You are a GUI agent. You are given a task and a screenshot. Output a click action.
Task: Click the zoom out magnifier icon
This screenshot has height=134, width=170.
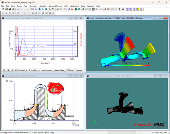[x=46, y=9]
